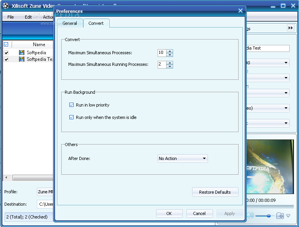
Task: Confirm preferences with OK button
Action: [x=169, y=213]
